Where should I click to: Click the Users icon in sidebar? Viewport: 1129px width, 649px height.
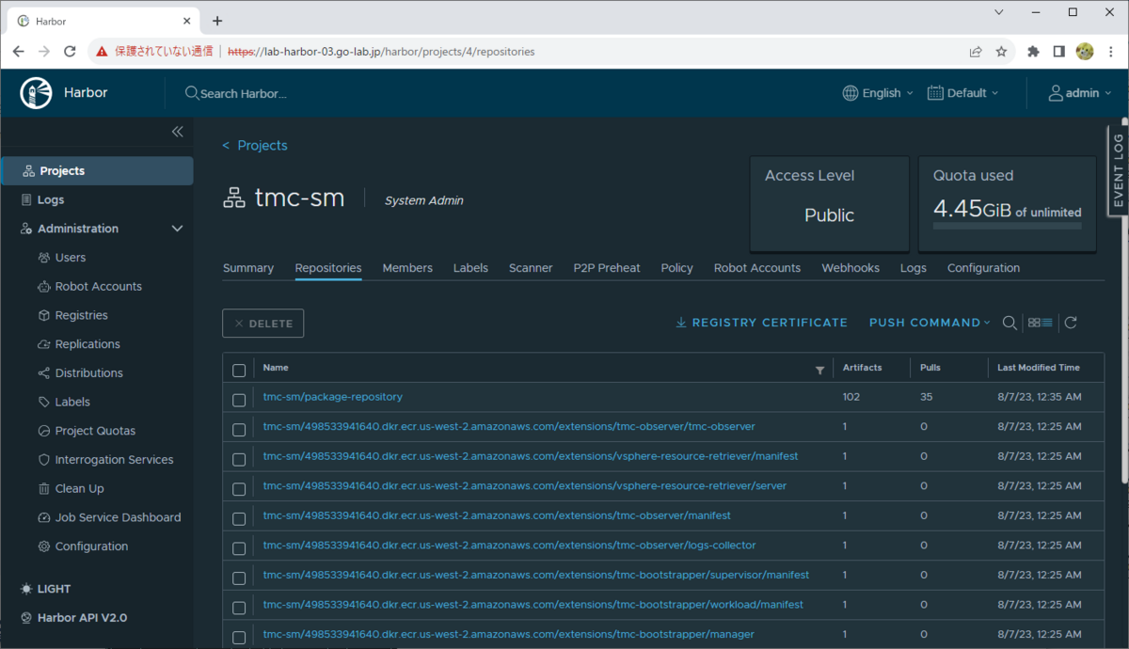click(x=44, y=258)
